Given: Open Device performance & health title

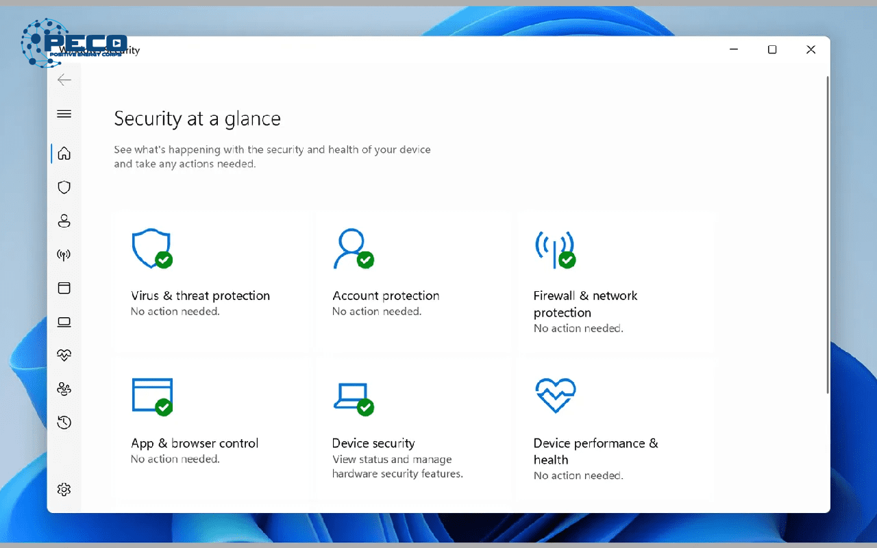Looking at the screenshot, I should [595, 451].
